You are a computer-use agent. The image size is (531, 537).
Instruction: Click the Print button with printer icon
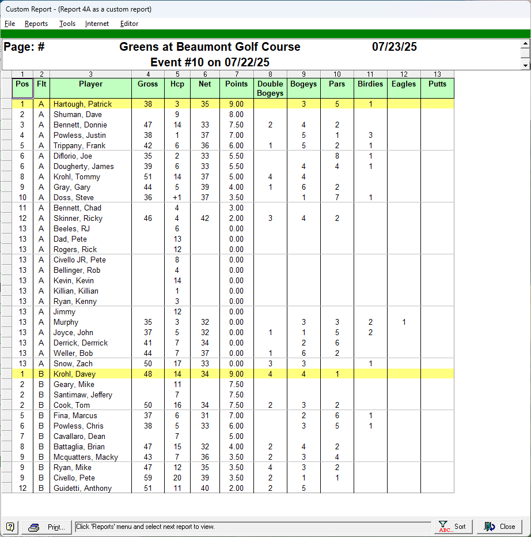point(49,527)
